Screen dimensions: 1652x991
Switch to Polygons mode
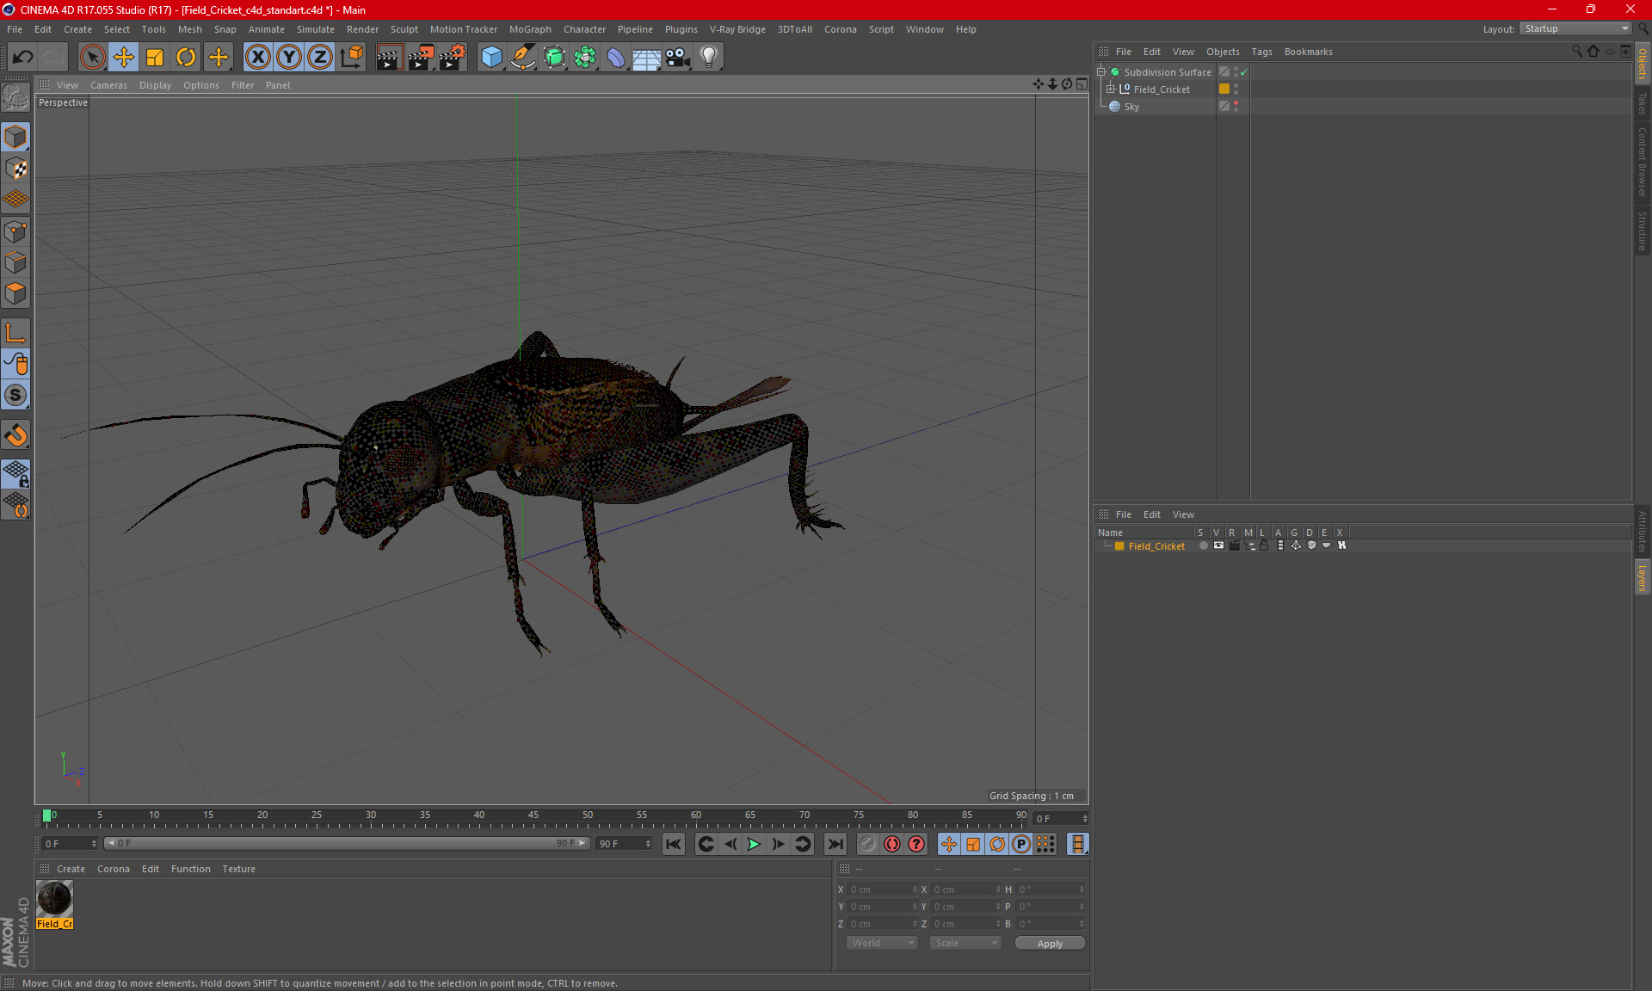(x=15, y=293)
